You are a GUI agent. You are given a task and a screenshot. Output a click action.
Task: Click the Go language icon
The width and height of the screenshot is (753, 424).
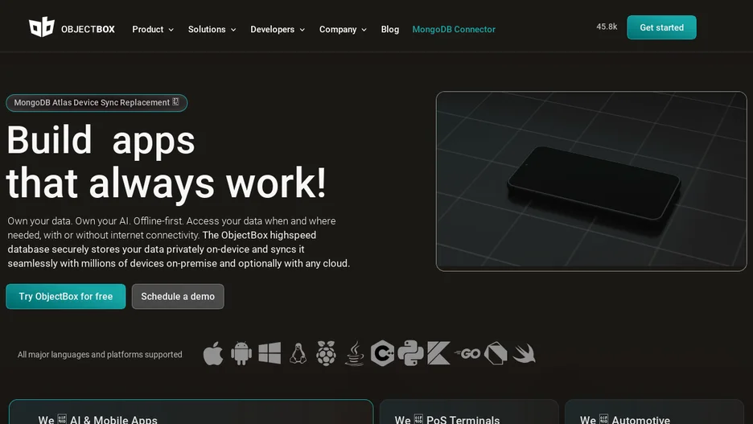coord(467,354)
